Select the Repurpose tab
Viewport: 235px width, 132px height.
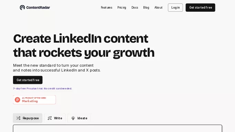tap(28, 118)
